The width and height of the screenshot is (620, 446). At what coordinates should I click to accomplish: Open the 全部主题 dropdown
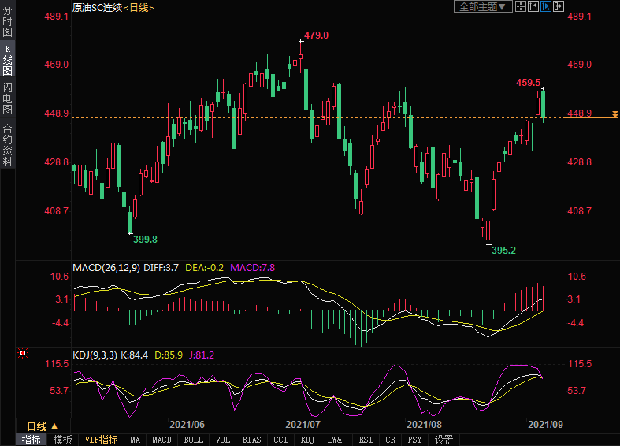click(483, 6)
